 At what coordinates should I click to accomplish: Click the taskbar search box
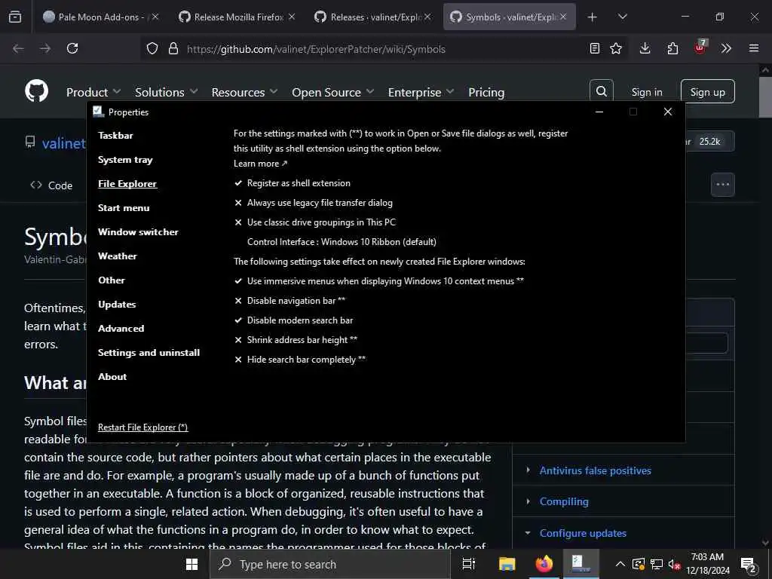tap(330, 564)
